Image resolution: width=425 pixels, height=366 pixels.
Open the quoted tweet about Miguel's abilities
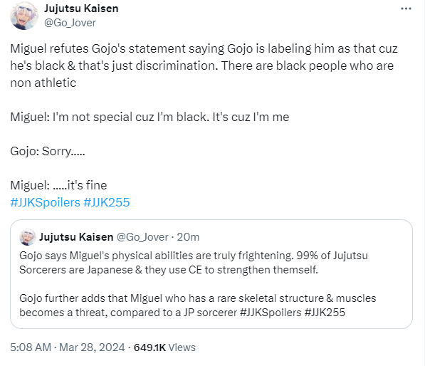211,274
